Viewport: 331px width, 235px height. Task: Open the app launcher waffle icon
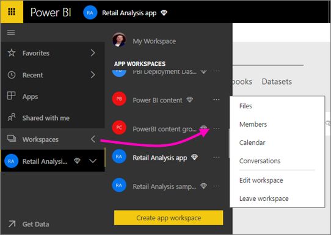click(x=12, y=12)
